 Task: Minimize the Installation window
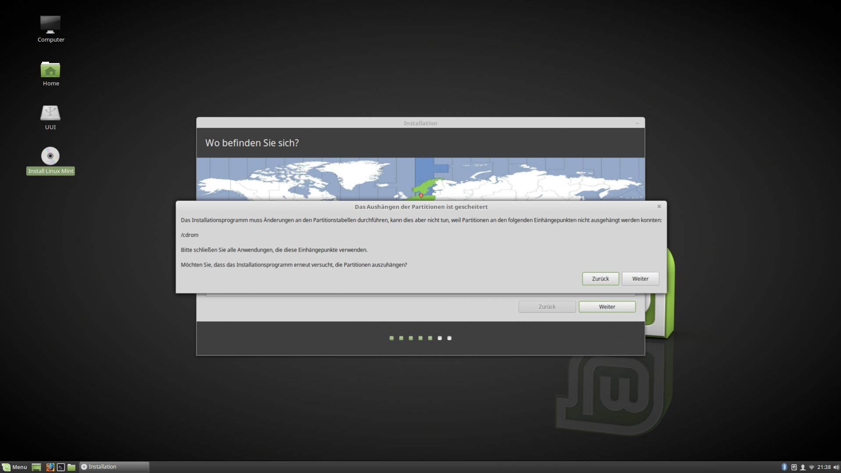(637, 123)
